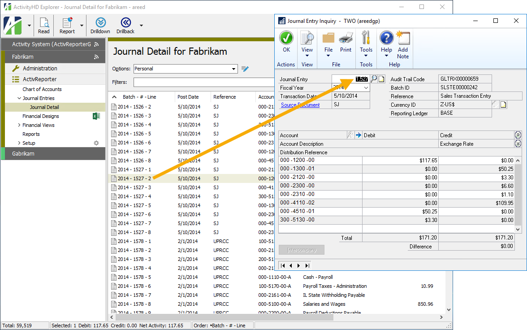Click the Setup gear icon in sidebar
The width and height of the screenshot is (527, 330).
tap(96, 143)
